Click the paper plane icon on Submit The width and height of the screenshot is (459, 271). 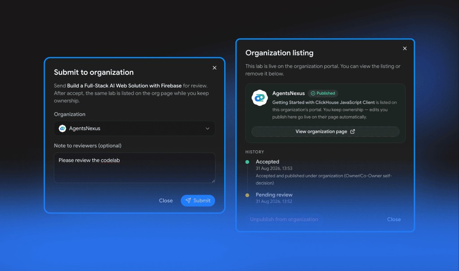coord(188,201)
